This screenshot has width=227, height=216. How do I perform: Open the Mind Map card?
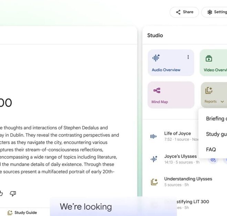pyautogui.click(x=171, y=95)
